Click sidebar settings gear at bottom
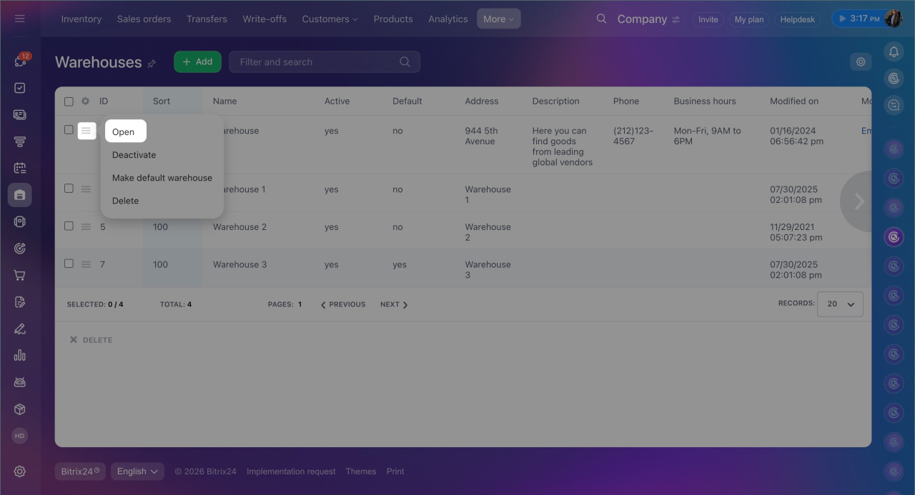The width and height of the screenshot is (915, 495). [x=20, y=471]
